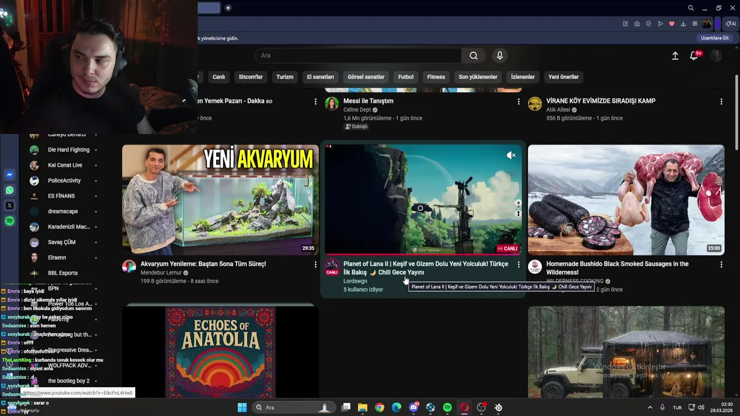The width and height of the screenshot is (740, 416).
Task: Open the YENİ AKVARYUM video thumbnail
Action: [220, 200]
